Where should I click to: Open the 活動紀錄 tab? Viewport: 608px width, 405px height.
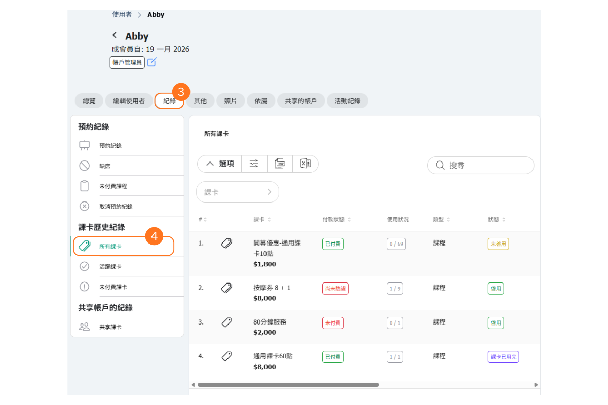347,101
